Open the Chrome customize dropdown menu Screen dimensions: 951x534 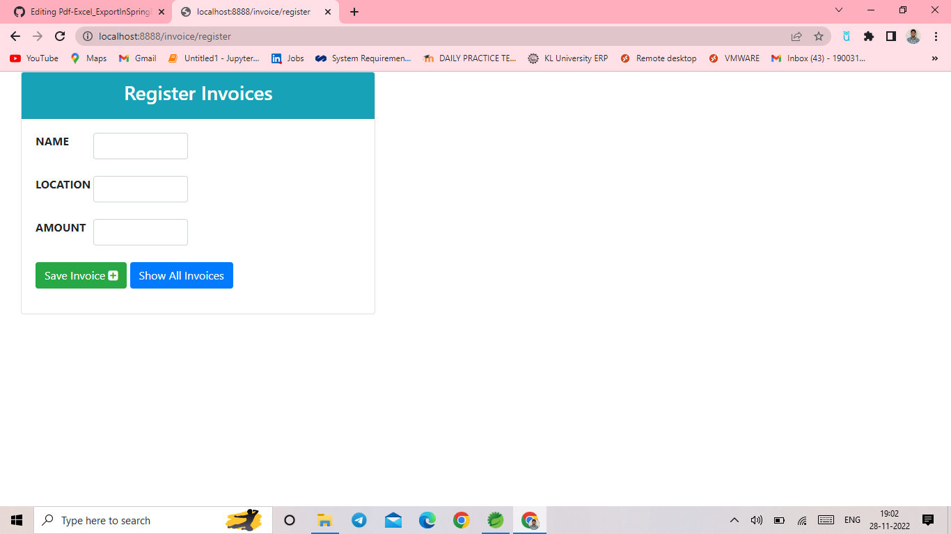(x=935, y=35)
